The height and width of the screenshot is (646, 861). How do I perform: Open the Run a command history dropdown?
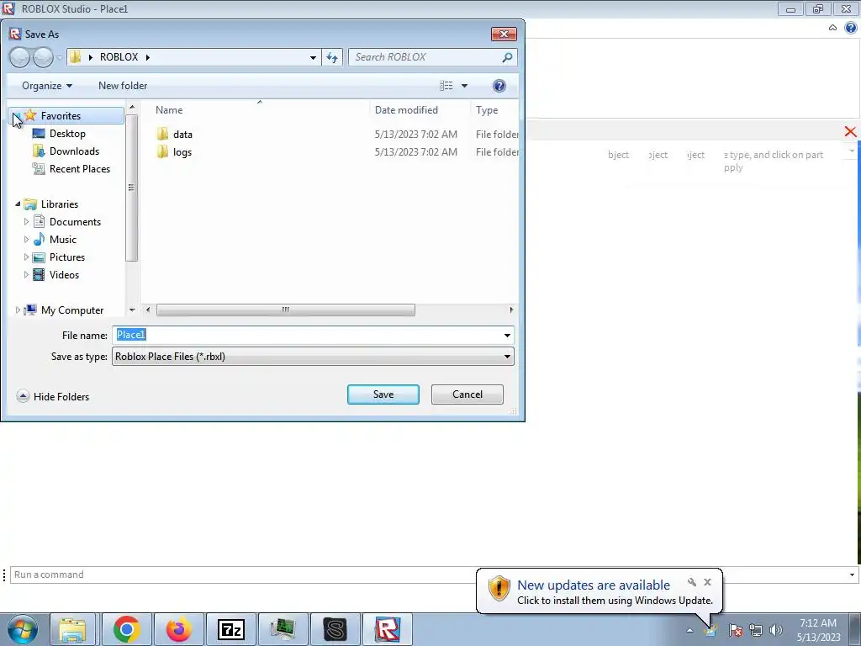[853, 575]
